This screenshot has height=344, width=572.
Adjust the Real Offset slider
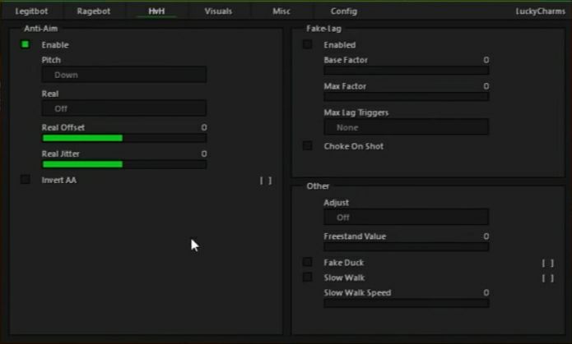point(124,138)
